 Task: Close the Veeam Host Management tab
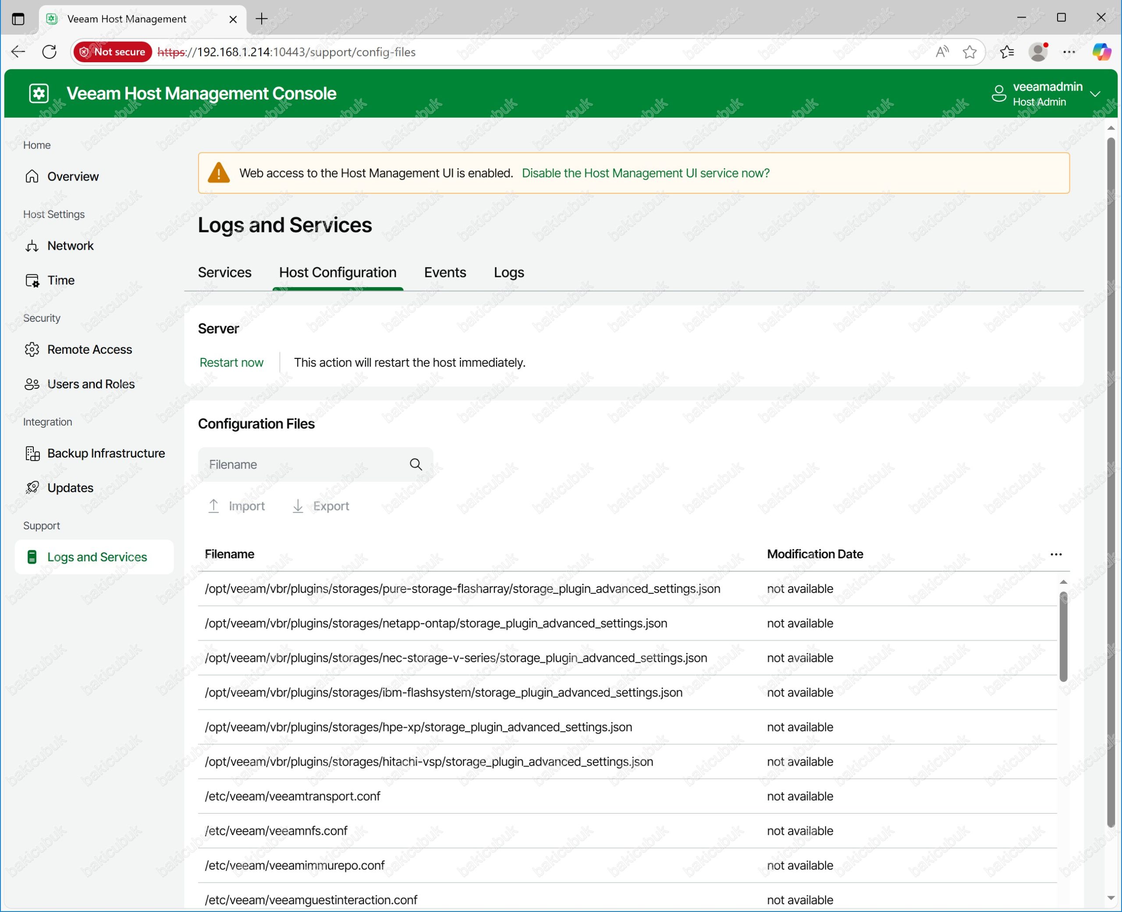[x=233, y=19]
